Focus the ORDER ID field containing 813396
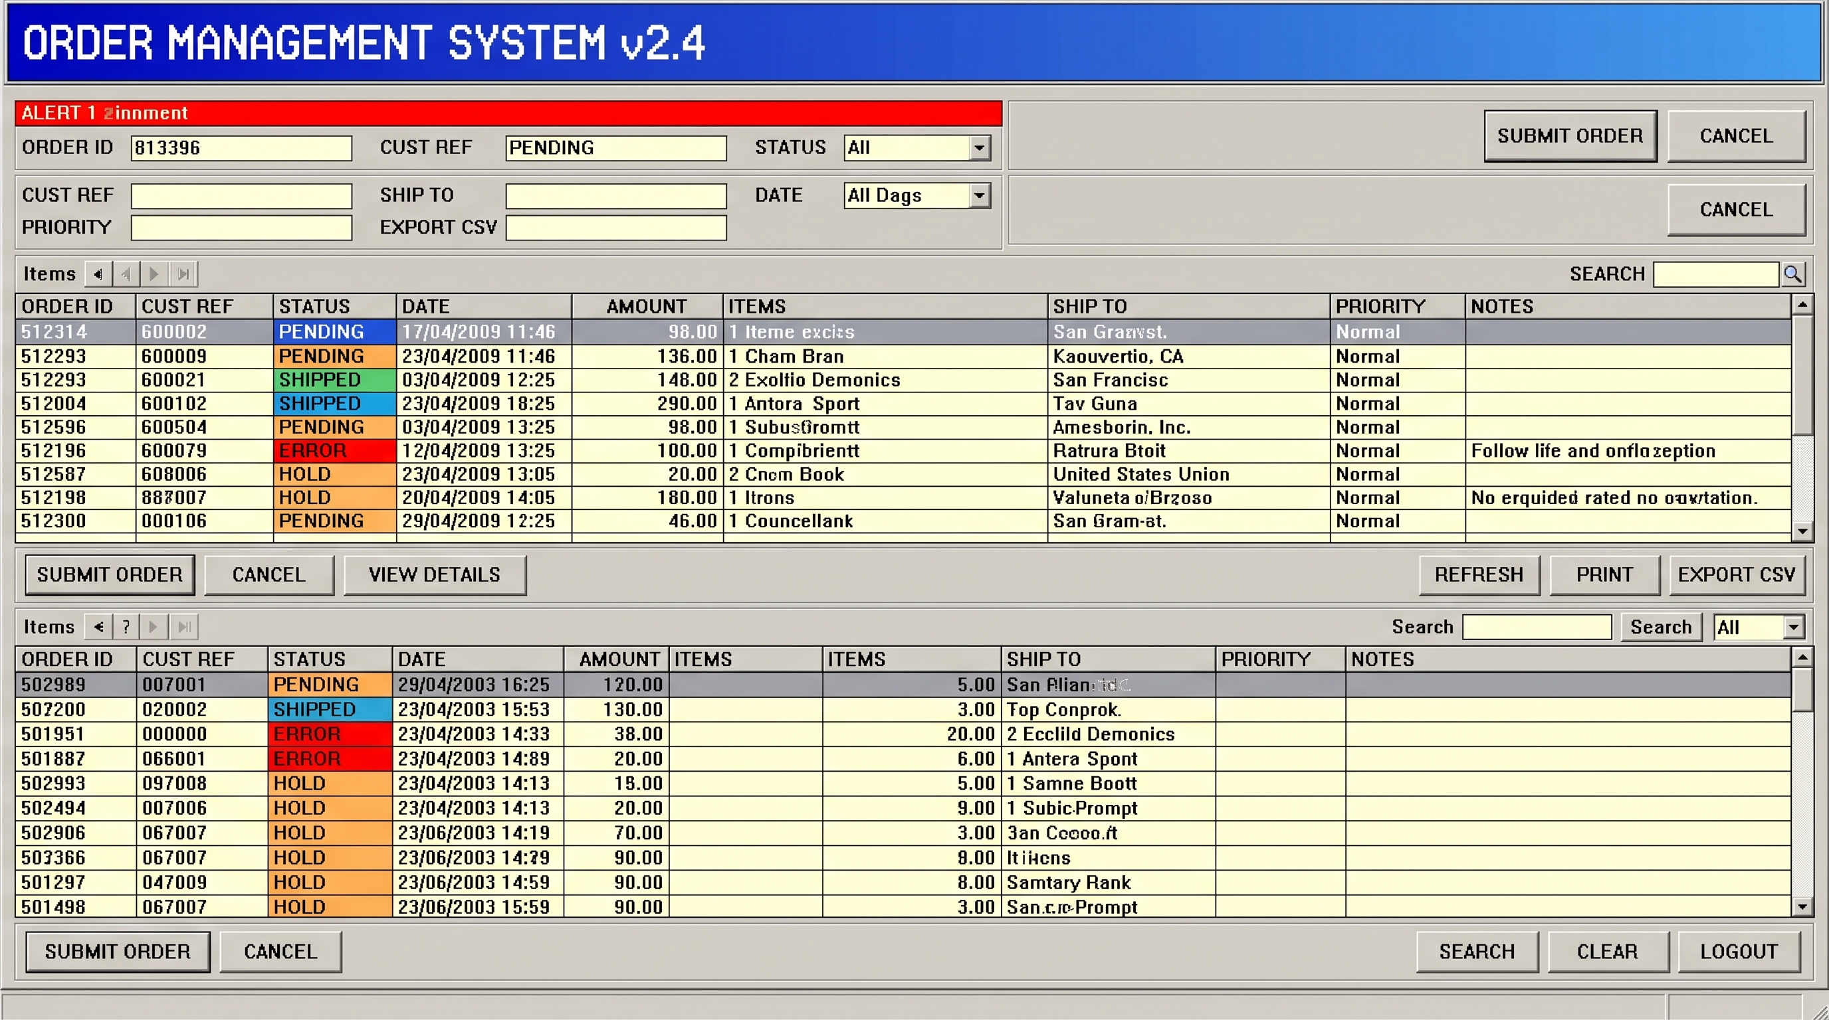Image resolution: width=1829 pixels, height=1020 pixels. pos(241,147)
